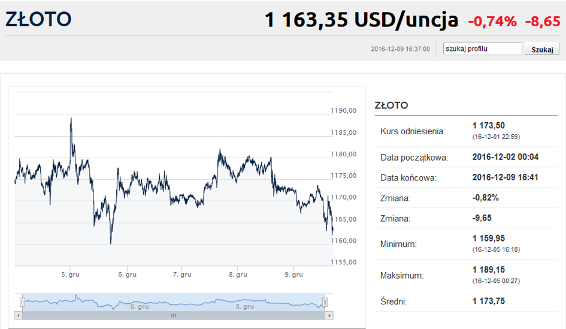Click the Minimum value 1 159,95

click(x=489, y=239)
